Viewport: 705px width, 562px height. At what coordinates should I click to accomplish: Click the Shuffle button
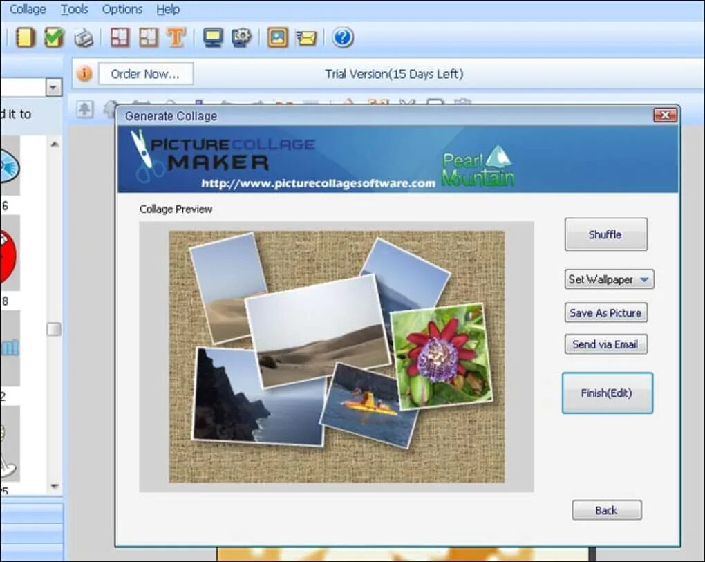click(x=605, y=234)
